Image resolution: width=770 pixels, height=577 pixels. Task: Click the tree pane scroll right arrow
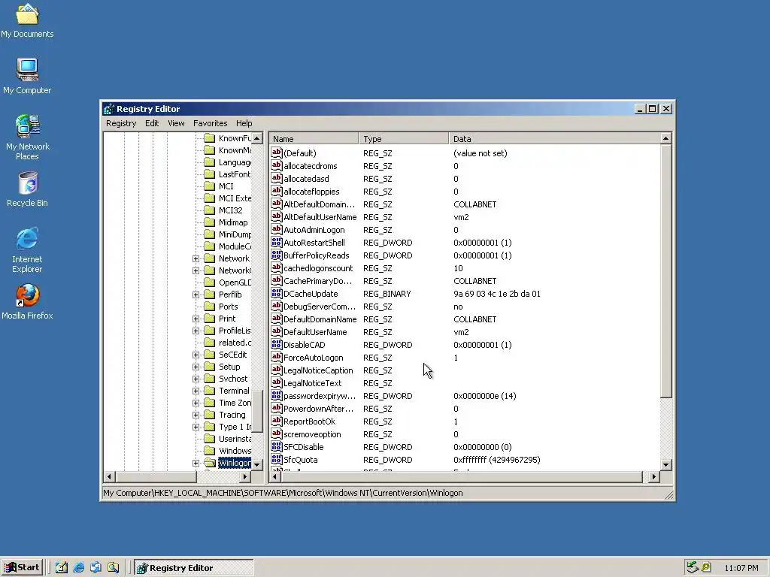245,476
